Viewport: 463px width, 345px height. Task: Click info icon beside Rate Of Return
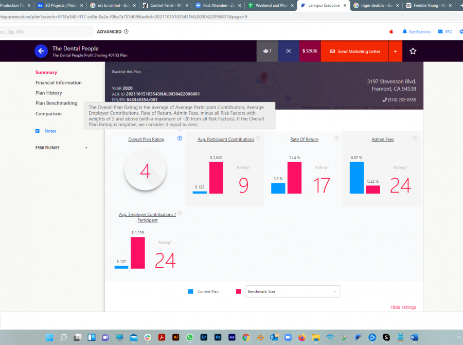(336, 138)
